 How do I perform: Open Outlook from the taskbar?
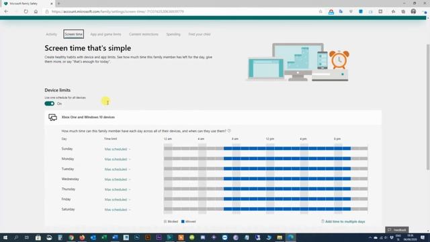[93, 237]
